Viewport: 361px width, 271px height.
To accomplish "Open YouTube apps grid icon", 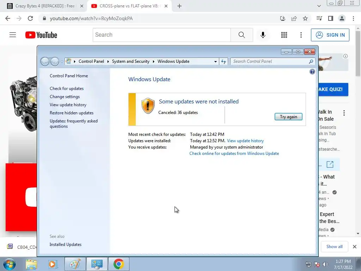I will tap(284, 35).
